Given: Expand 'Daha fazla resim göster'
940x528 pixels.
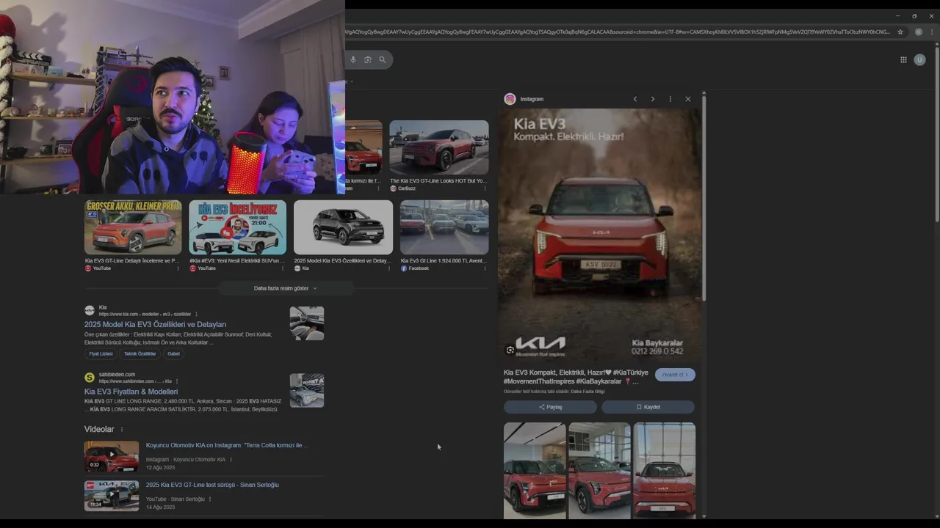Looking at the screenshot, I should click(x=286, y=288).
